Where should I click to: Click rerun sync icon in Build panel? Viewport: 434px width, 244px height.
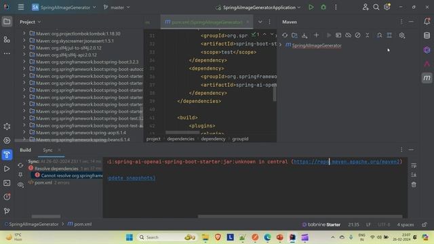click(20, 165)
